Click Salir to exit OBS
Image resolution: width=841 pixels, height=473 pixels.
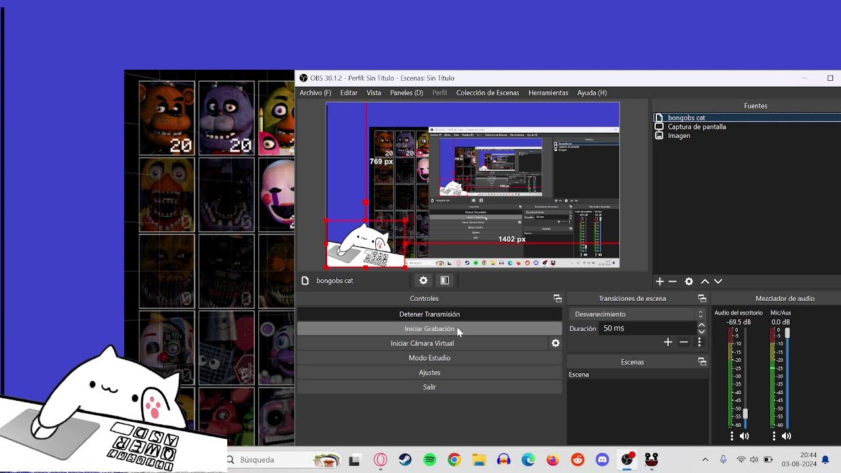tap(430, 387)
